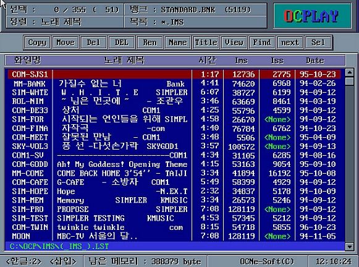Screen dimensions: 359x267
Task: Select the MM-BANK file row
Action: (x=174, y=83)
